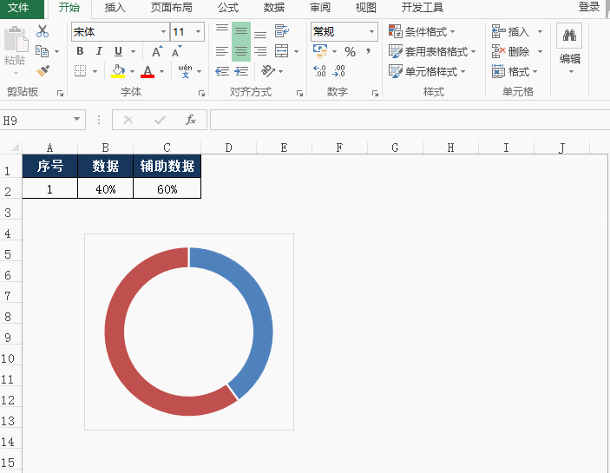Viewport: 610px width, 473px height.
Task: Open the number format dropdown 常规
Action: coord(372,31)
